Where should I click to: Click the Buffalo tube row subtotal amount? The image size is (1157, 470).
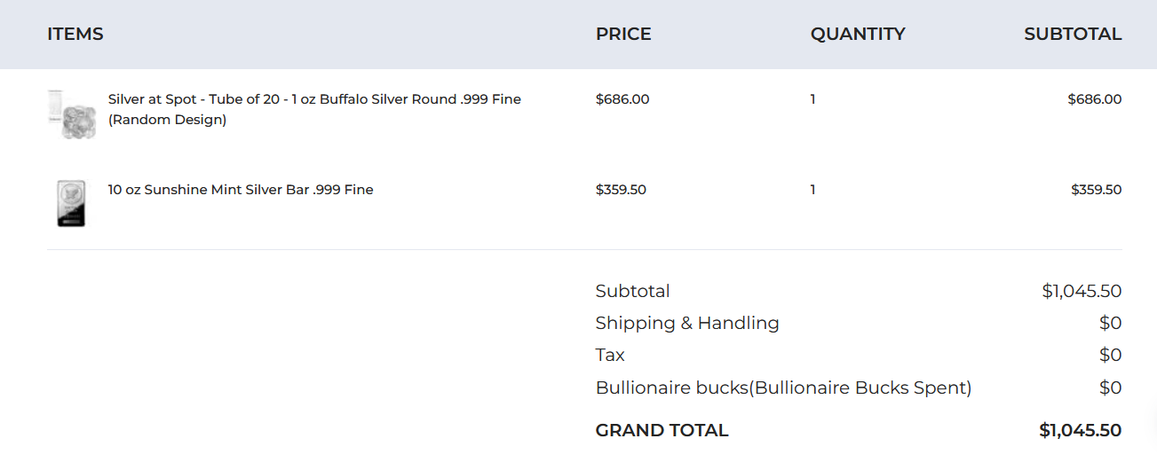click(x=1094, y=99)
